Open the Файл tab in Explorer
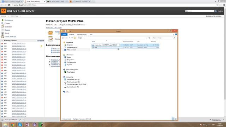This screenshot has height=127, width=226. [x=64, y=35]
